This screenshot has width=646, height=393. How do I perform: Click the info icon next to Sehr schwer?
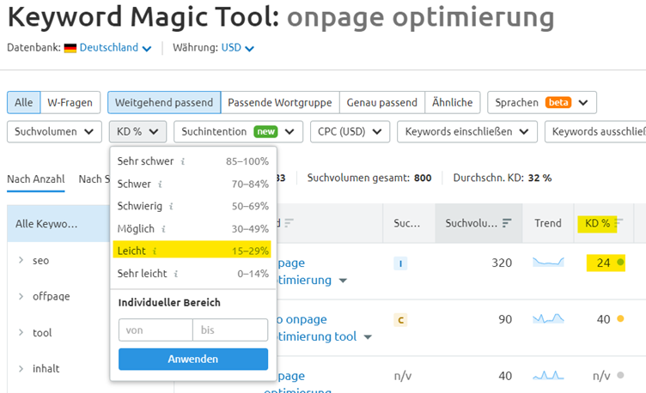coord(183,161)
